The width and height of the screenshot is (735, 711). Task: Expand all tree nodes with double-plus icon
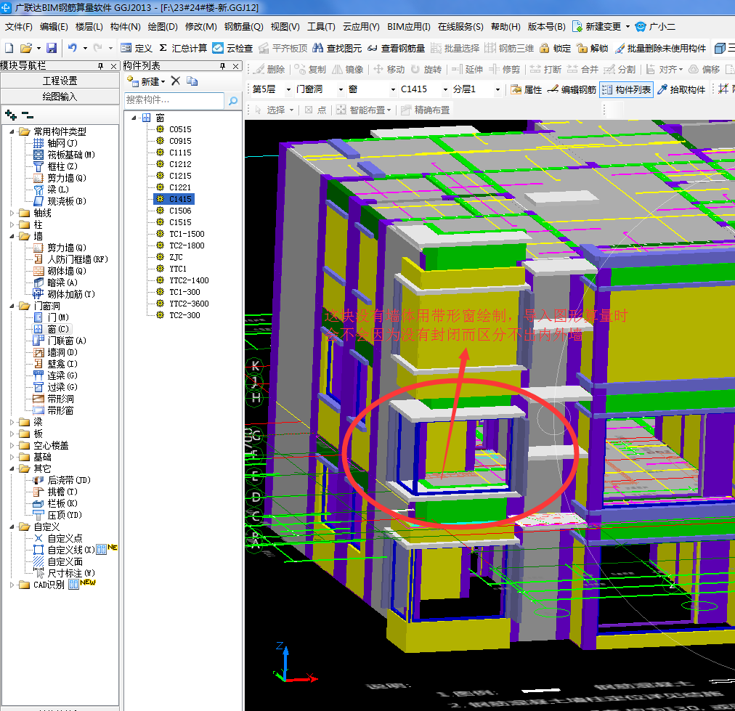click(x=10, y=115)
